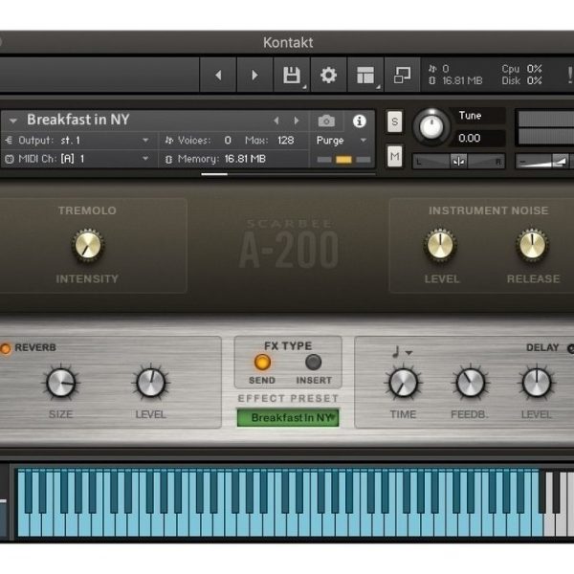Click the amber purge status indicator
Viewport: 574px width, 574px height.
coord(343,159)
